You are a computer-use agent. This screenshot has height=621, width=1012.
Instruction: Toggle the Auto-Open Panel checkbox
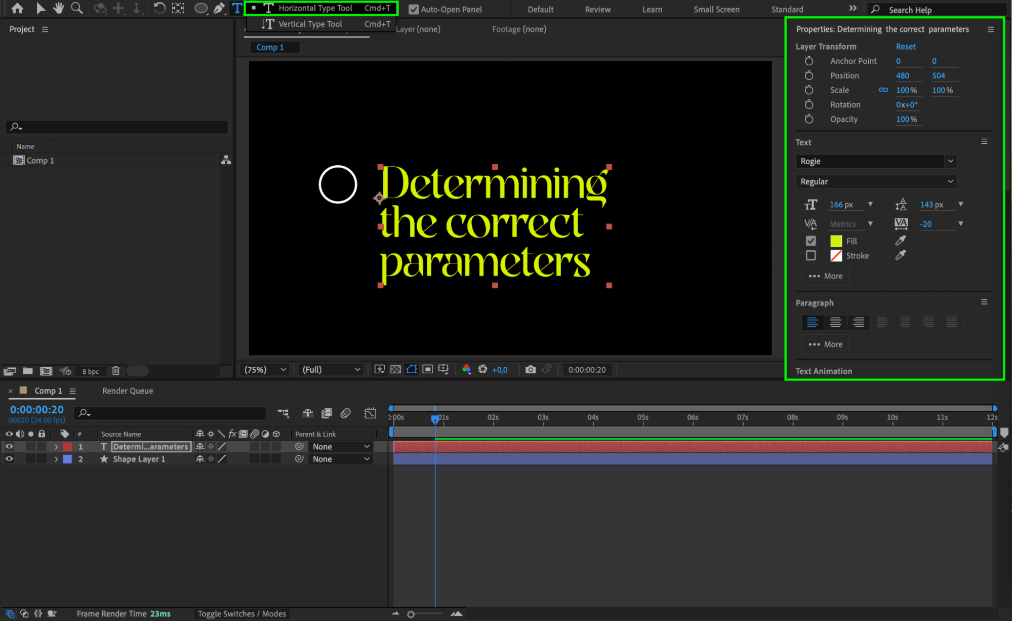(x=414, y=9)
